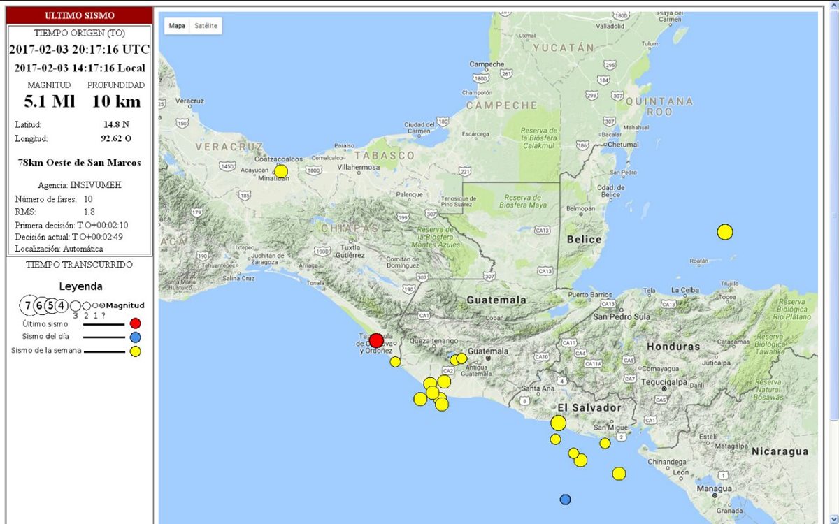Select the magnitude 4 circle in the Leyenda
Image resolution: width=839 pixels, height=524 pixels.
(x=62, y=305)
